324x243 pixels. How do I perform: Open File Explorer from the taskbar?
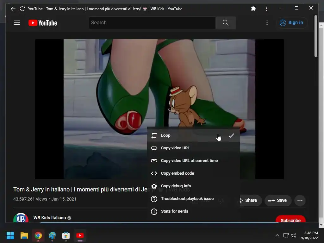(x=24, y=235)
